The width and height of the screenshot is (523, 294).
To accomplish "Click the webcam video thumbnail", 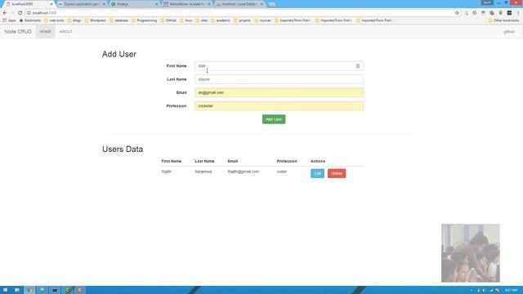I will point(471,253).
